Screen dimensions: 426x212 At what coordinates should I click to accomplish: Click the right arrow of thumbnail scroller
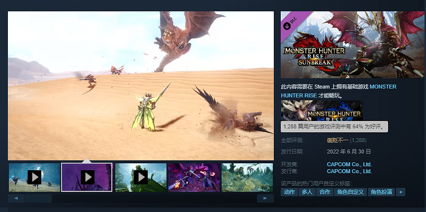(265, 198)
